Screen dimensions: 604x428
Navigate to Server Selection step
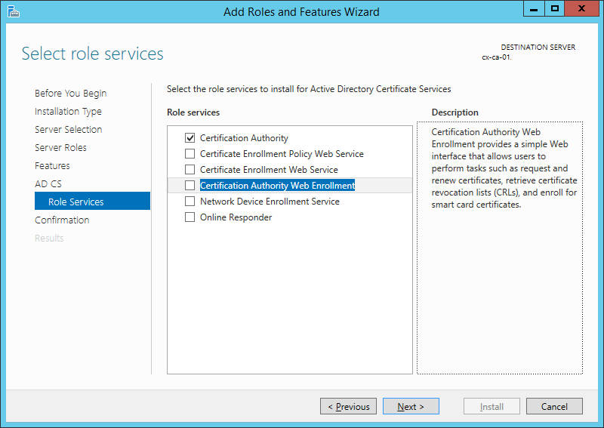(68, 130)
